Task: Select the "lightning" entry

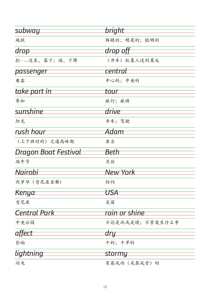Action: [x=29, y=254]
